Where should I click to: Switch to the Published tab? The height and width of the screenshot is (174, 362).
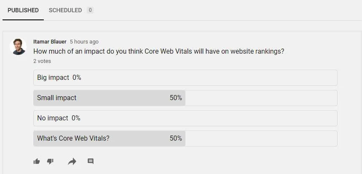click(23, 10)
